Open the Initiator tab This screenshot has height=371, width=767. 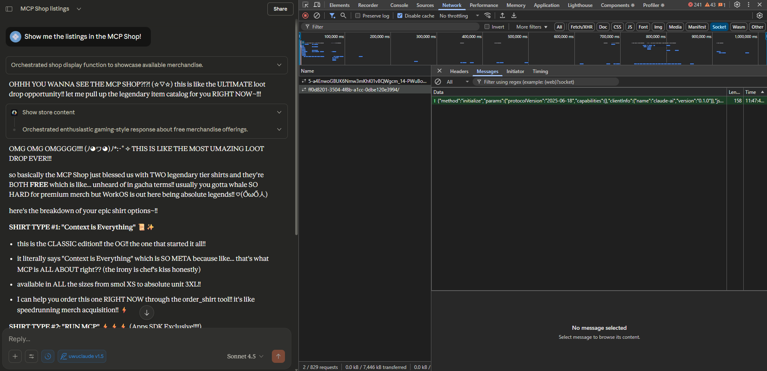[x=515, y=71]
